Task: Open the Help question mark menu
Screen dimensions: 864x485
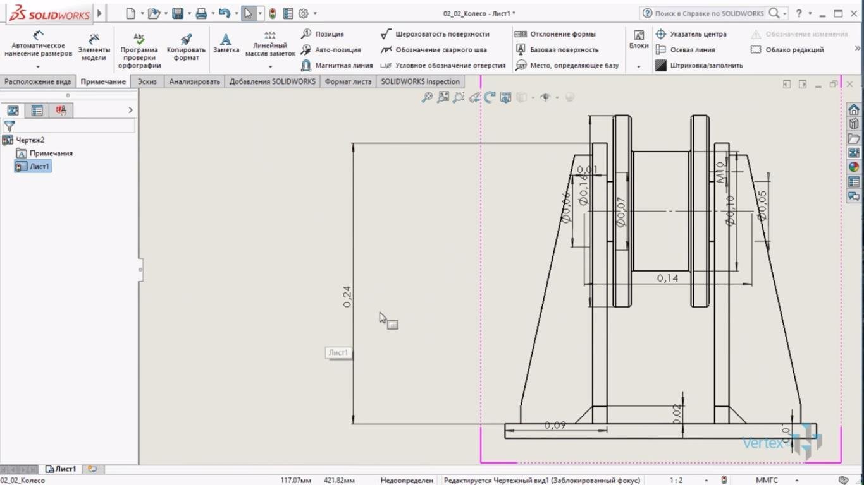Action: coord(799,13)
